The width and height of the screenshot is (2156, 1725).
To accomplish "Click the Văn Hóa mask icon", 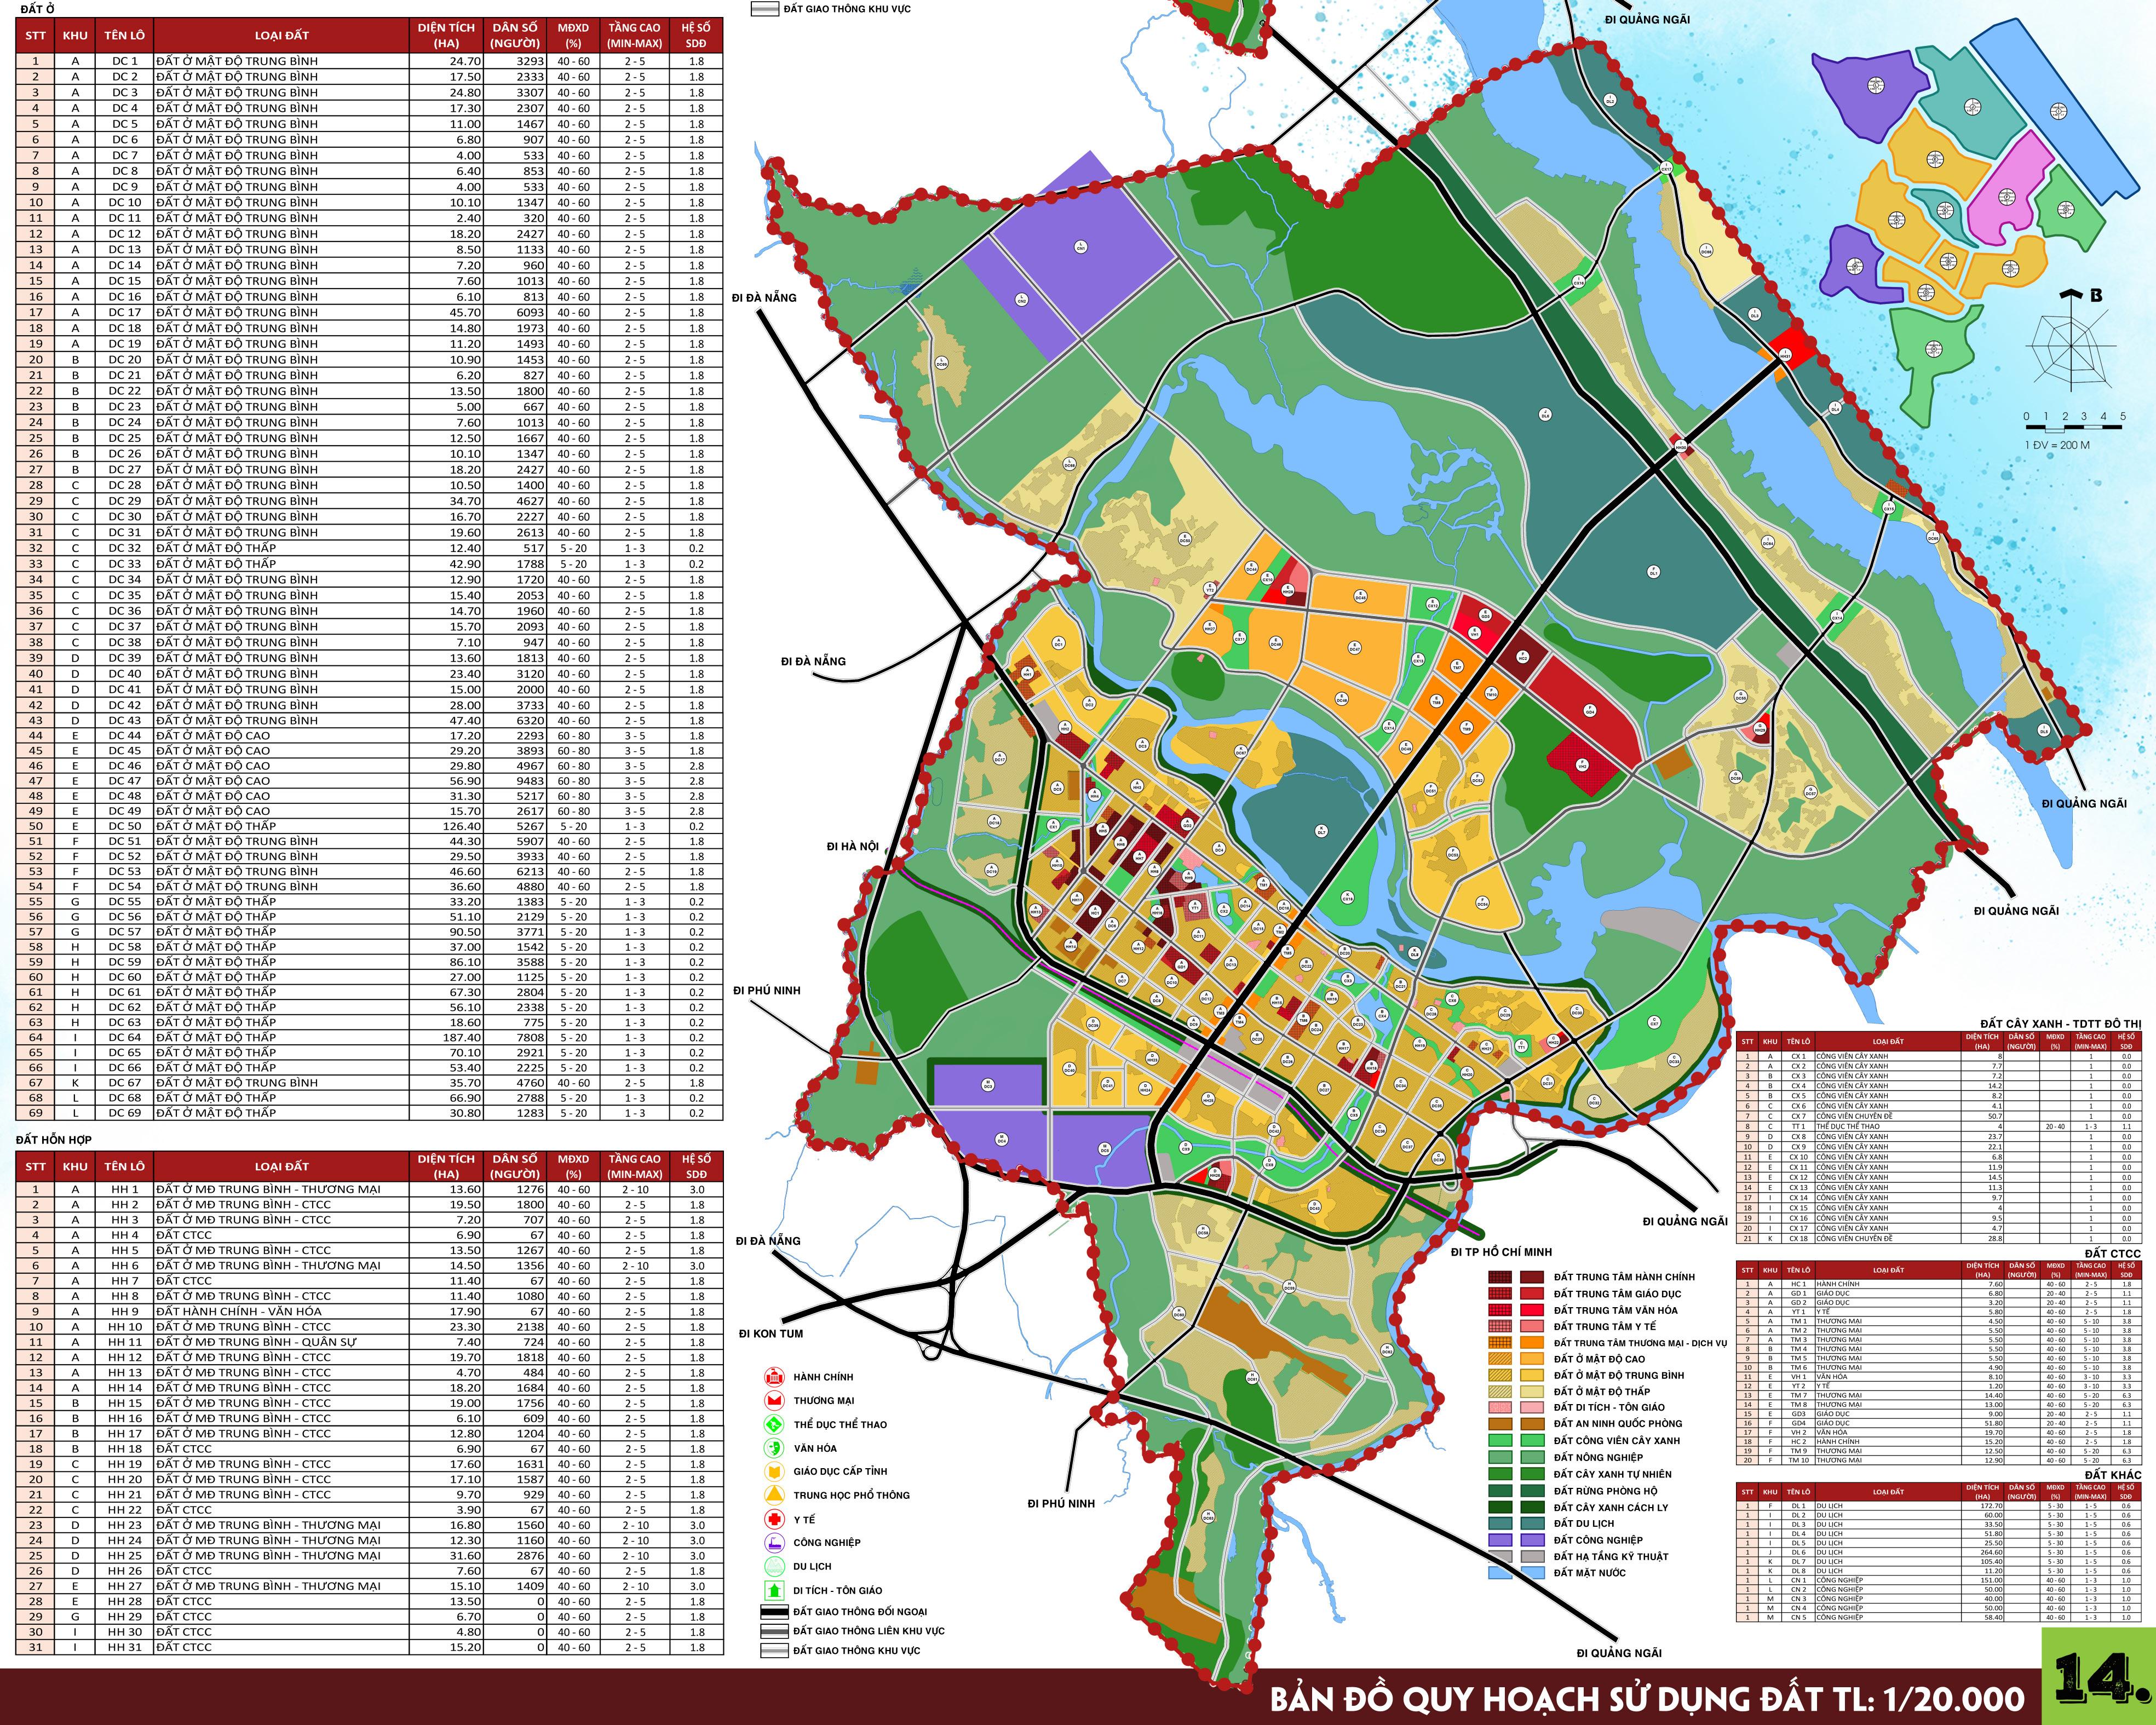I will [774, 1448].
